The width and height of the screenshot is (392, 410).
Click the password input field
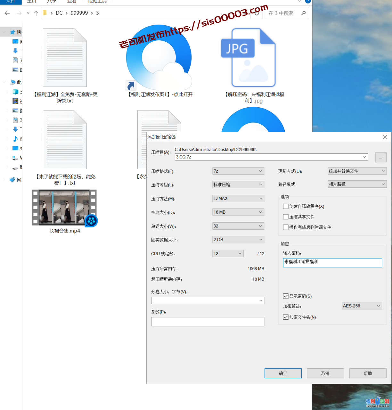332,262
